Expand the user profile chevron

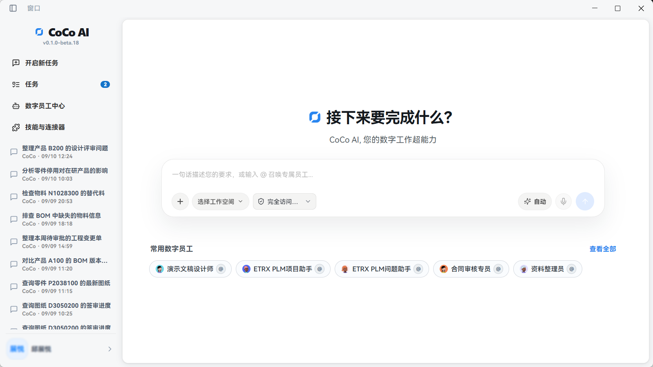point(110,349)
